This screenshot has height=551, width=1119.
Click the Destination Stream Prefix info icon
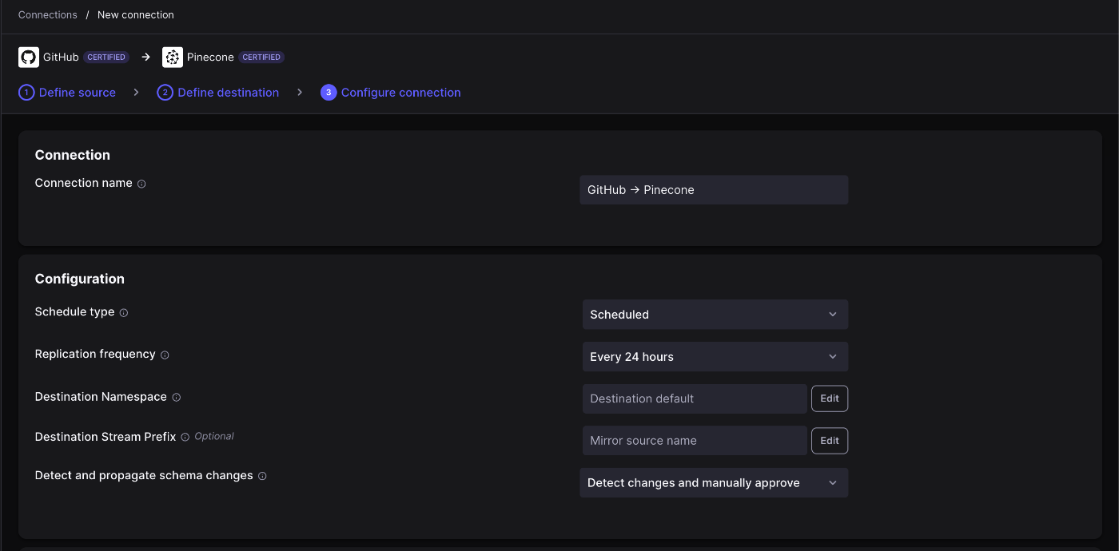coord(185,438)
